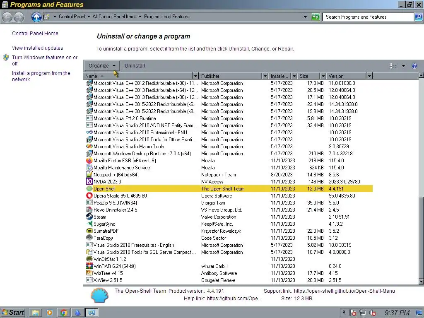Click the blue up arrow navigation button
Viewport: 424px width, 318px height.
pyautogui.click(x=36, y=17)
